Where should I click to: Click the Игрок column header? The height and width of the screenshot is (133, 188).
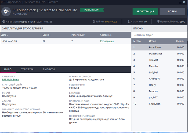[152, 41]
